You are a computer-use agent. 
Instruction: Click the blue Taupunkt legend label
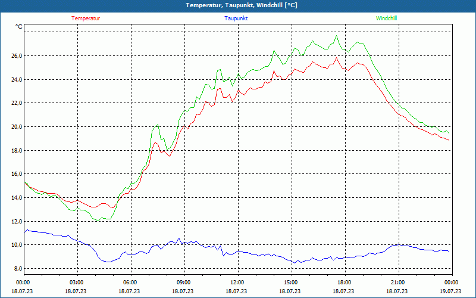coord(236,18)
